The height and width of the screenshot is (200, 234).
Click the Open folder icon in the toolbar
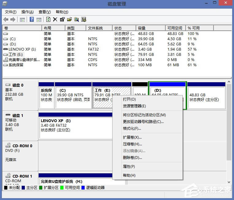point(69,19)
